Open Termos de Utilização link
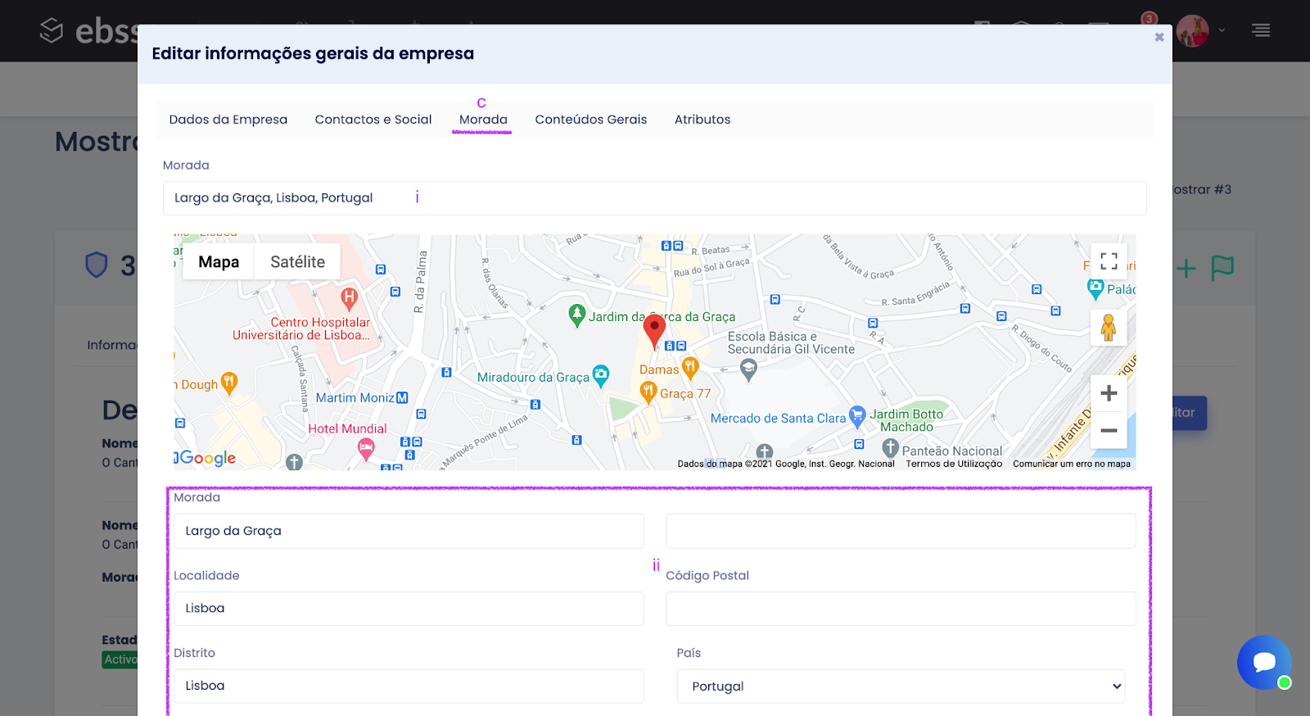Viewport: 1310px width, 716px height. [x=954, y=464]
